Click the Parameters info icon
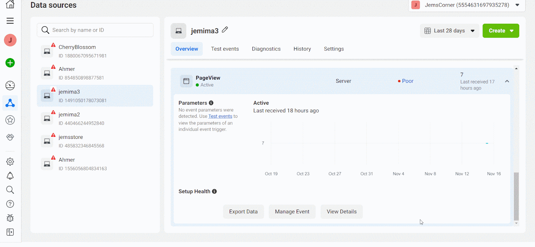The width and height of the screenshot is (535, 247). (x=211, y=103)
